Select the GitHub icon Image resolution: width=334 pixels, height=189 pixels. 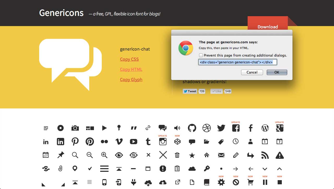[192, 128]
